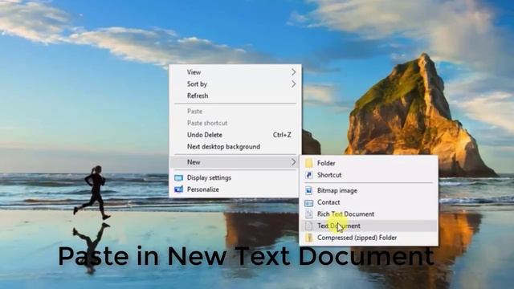Expand the New submenu arrow
The height and width of the screenshot is (289, 514).
293,162
